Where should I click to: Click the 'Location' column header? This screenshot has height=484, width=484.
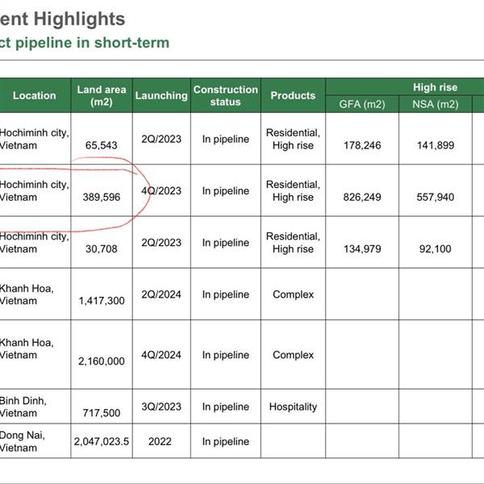click(34, 95)
